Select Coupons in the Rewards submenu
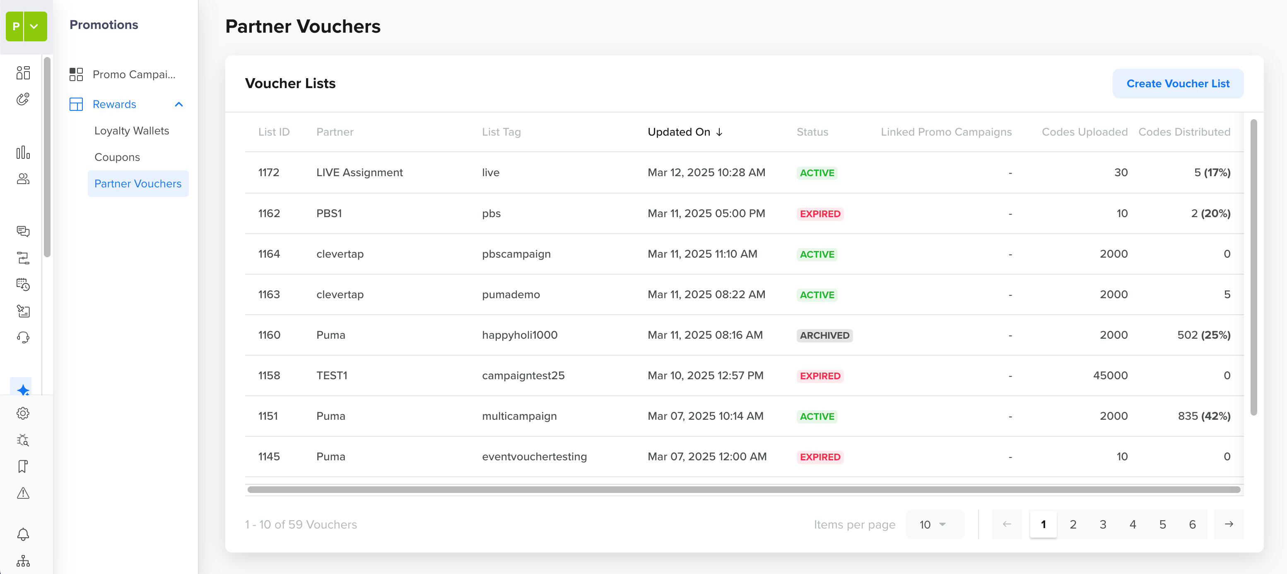1287x574 pixels. (117, 157)
